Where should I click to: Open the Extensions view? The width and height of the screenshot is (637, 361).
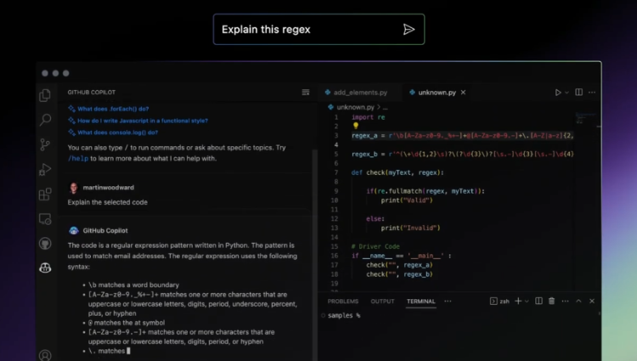[x=45, y=194]
